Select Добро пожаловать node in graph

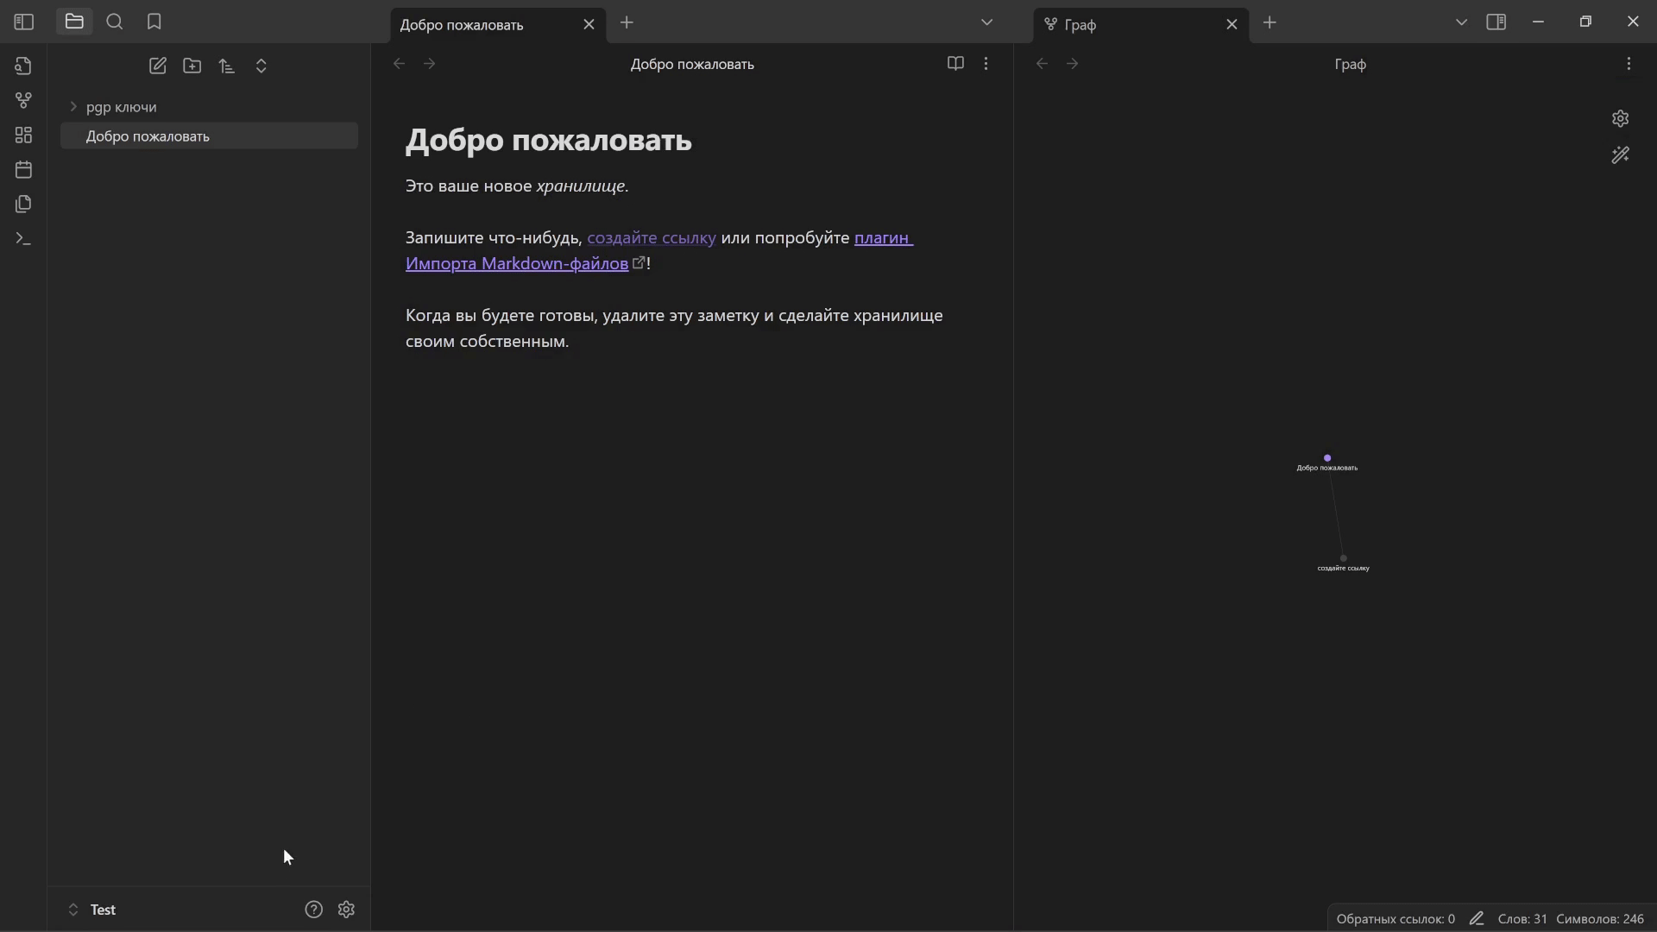[x=1327, y=458]
